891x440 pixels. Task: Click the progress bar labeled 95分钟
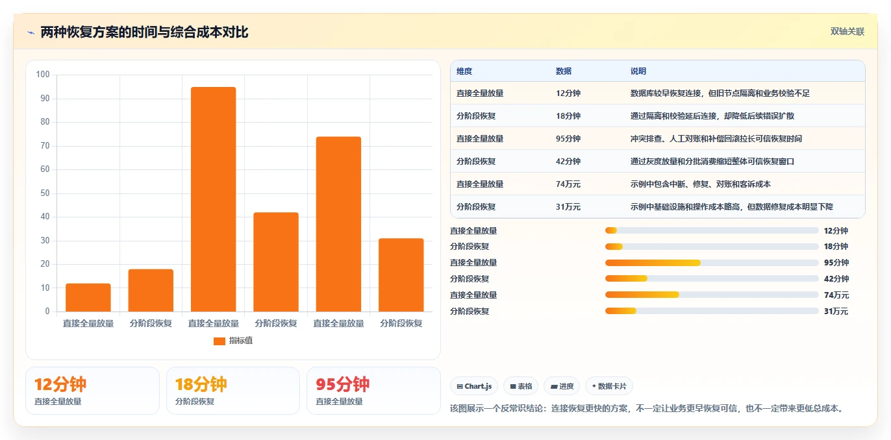point(712,263)
